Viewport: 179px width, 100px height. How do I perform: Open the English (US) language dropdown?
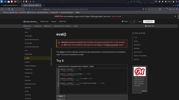click(x=150, y=26)
